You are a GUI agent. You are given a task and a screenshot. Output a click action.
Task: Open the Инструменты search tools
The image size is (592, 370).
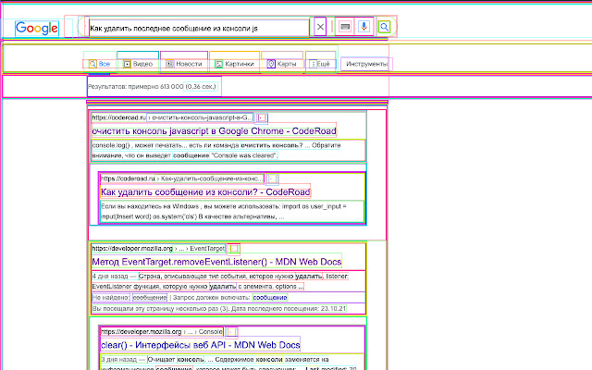pos(366,64)
